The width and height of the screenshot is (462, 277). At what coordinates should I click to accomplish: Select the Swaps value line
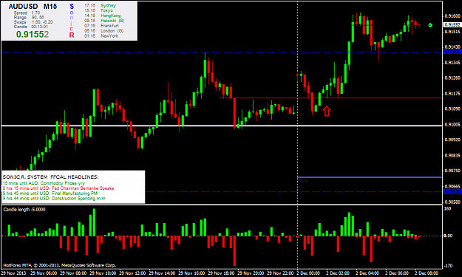pyautogui.click(x=33, y=22)
